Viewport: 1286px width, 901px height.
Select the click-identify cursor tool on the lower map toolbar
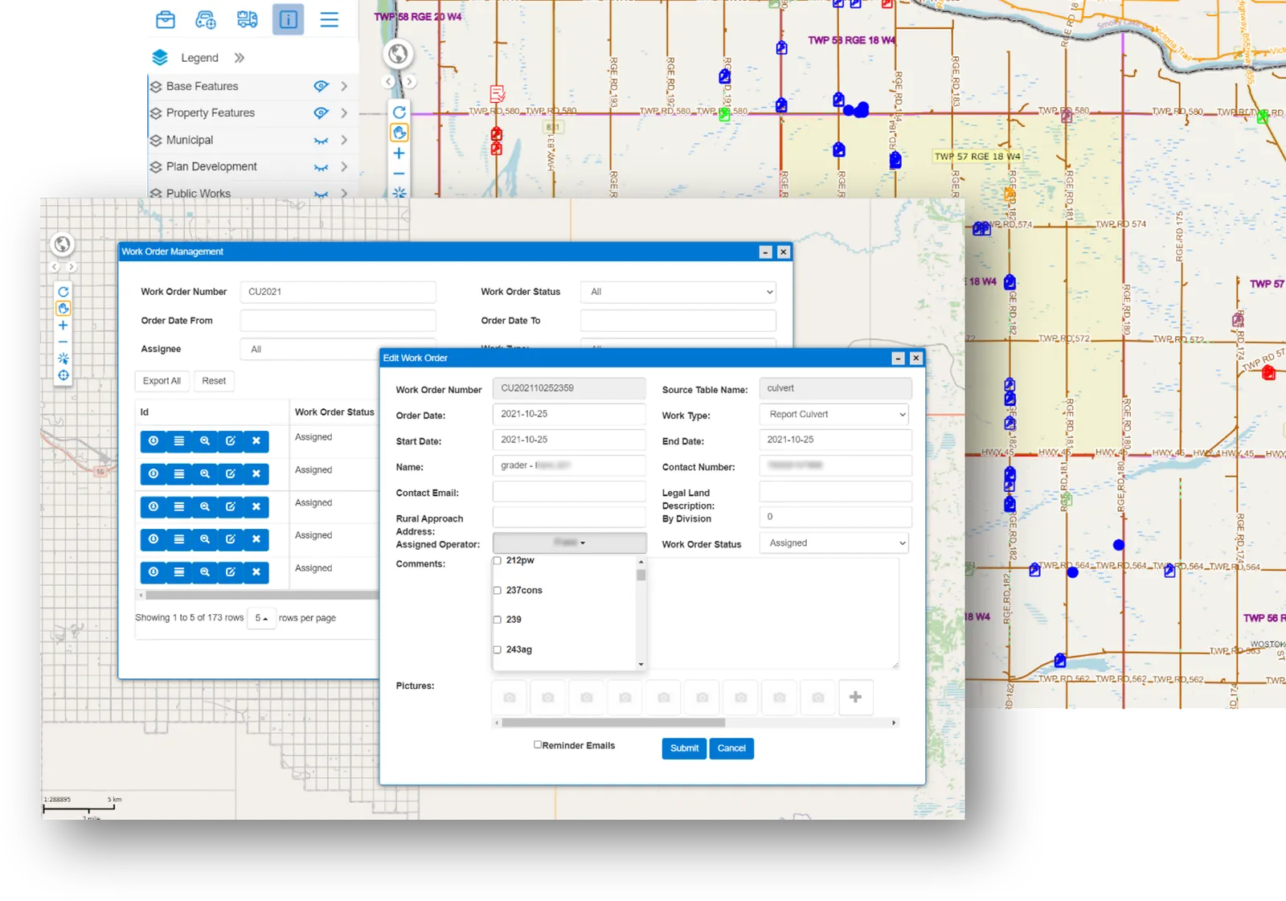point(63,358)
